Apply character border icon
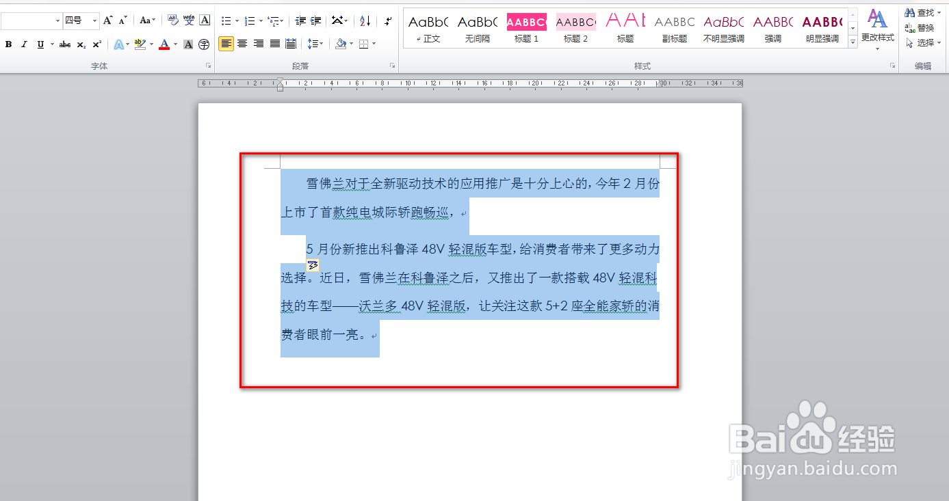The width and height of the screenshot is (949, 501). [x=205, y=21]
